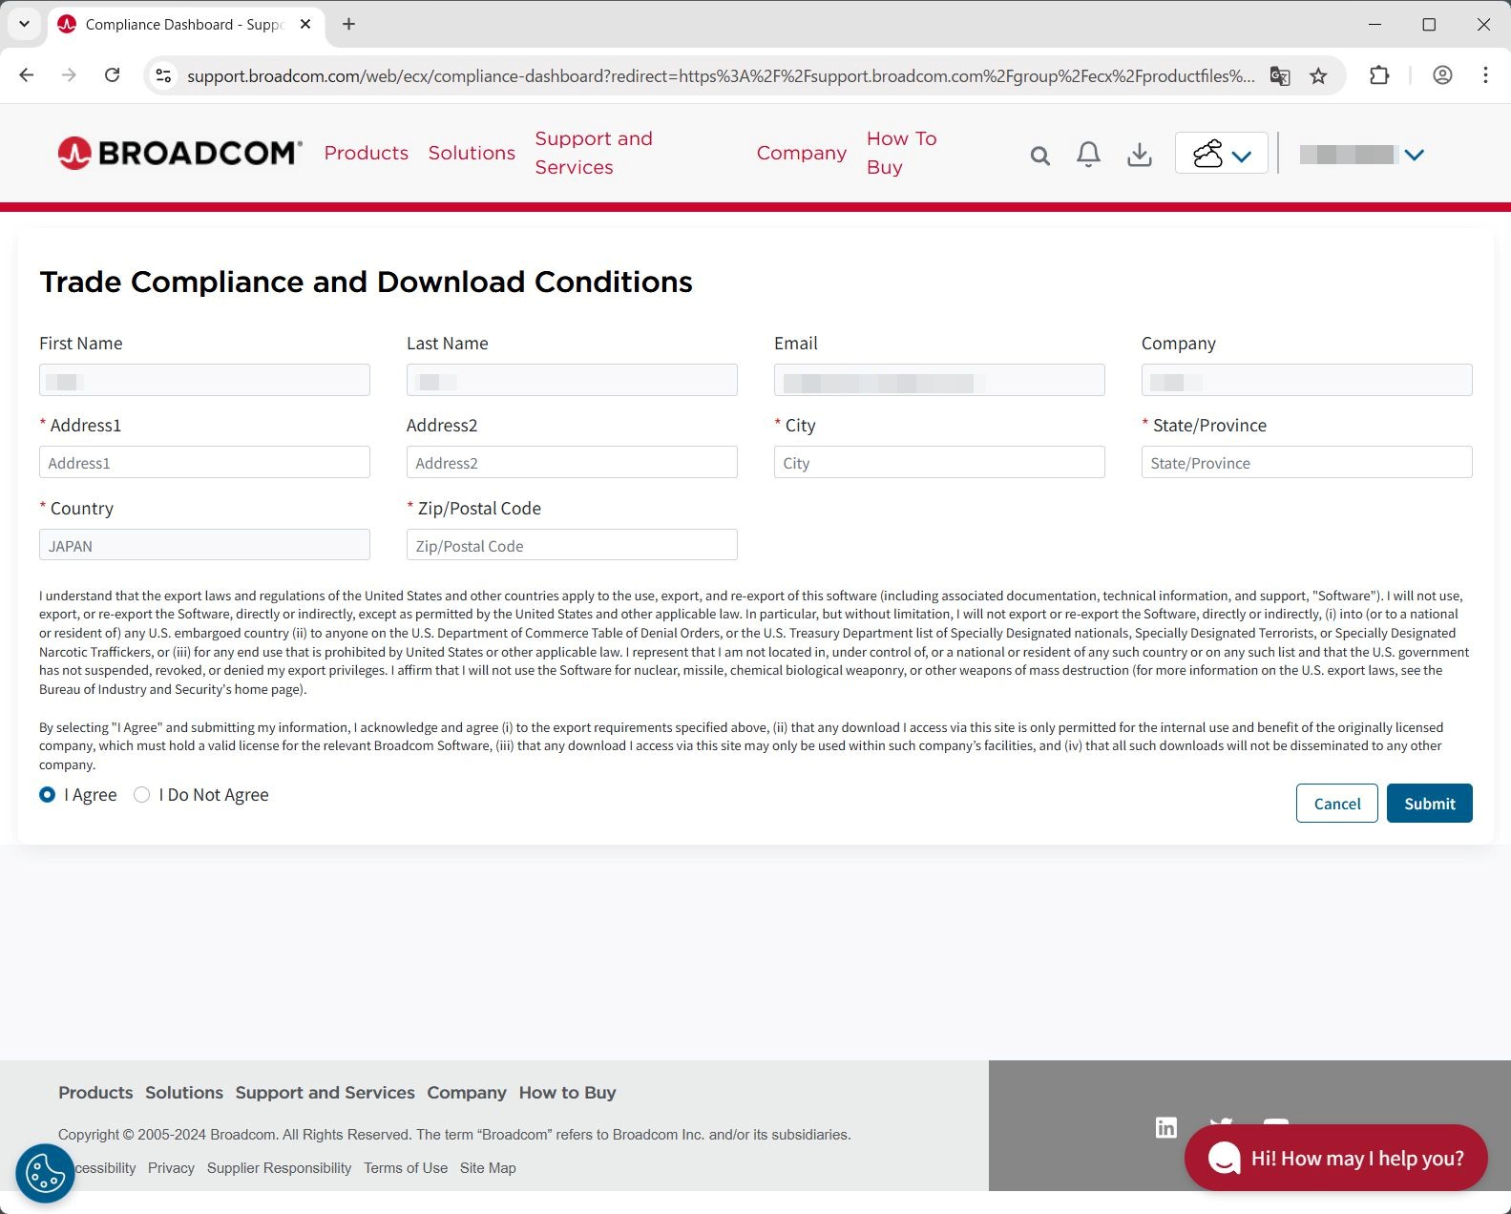Bookmark this page with the star
Viewport: 1511px width, 1214px height.
[1318, 76]
